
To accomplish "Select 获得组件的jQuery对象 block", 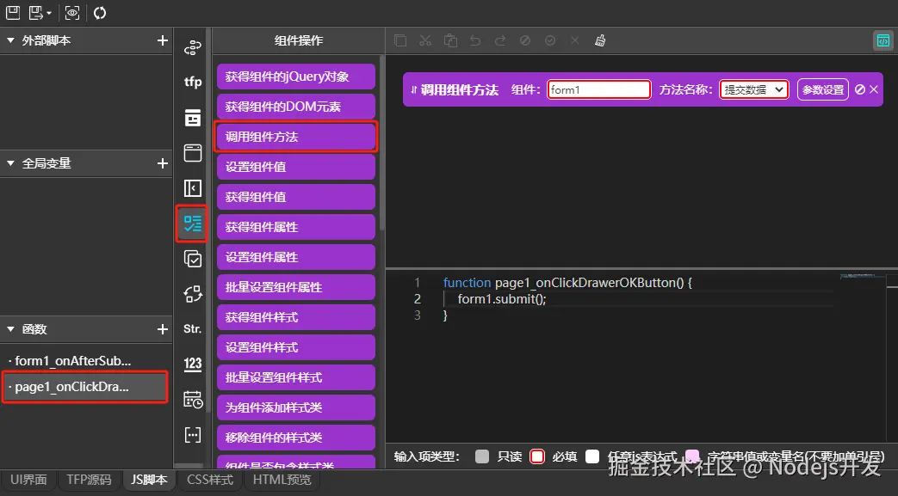I will click(296, 77).
